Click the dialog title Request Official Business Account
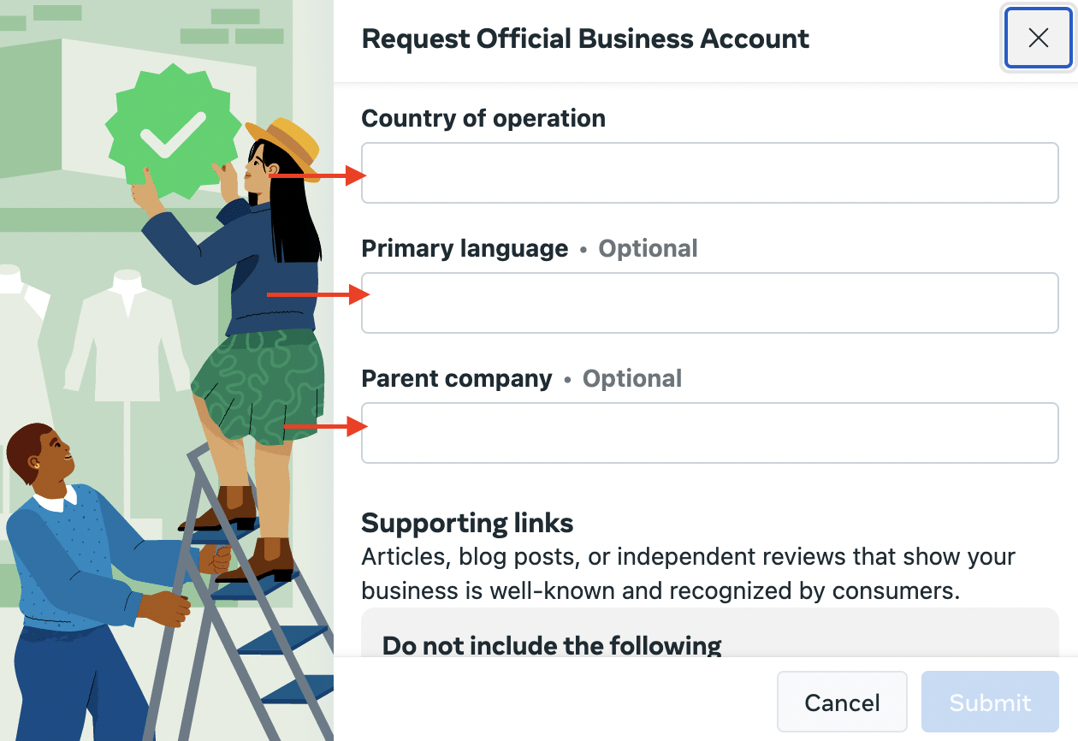This screenshot has height=741, width=1078. [585, 39]
